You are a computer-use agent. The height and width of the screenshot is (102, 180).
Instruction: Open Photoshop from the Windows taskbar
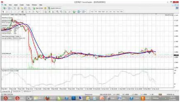[73, 98]
